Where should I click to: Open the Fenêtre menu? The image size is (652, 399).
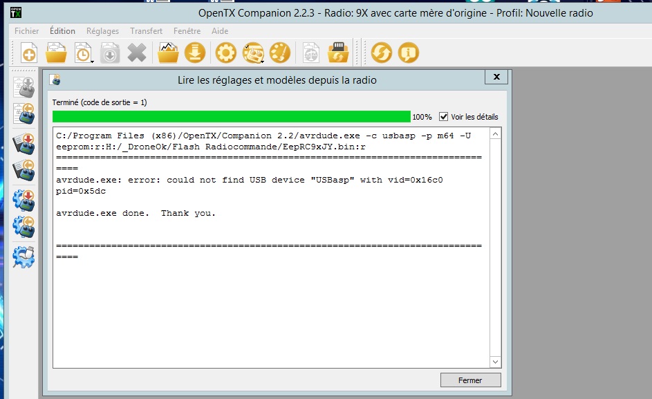coord(187,31)
